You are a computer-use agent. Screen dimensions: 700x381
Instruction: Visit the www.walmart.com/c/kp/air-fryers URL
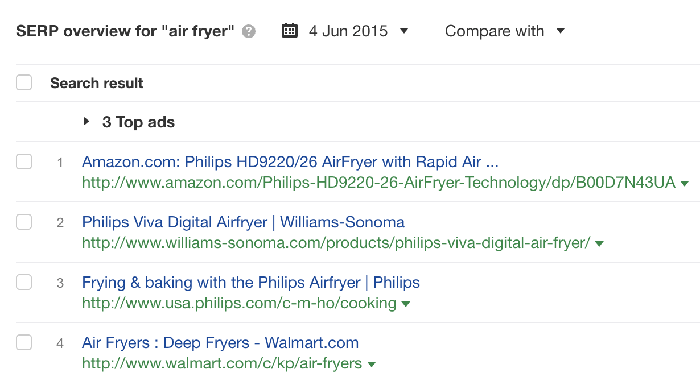[222, 363]
